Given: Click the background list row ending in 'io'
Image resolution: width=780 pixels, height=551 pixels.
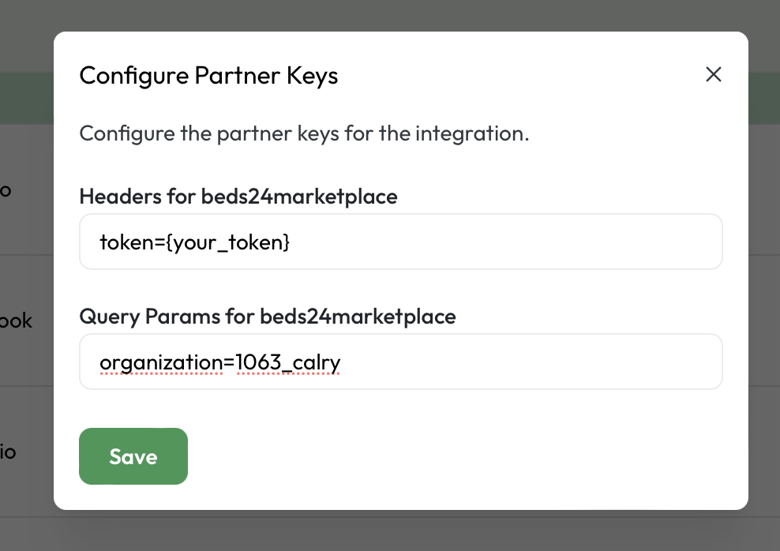Looking at the screenshot, I should click(12, 452).
